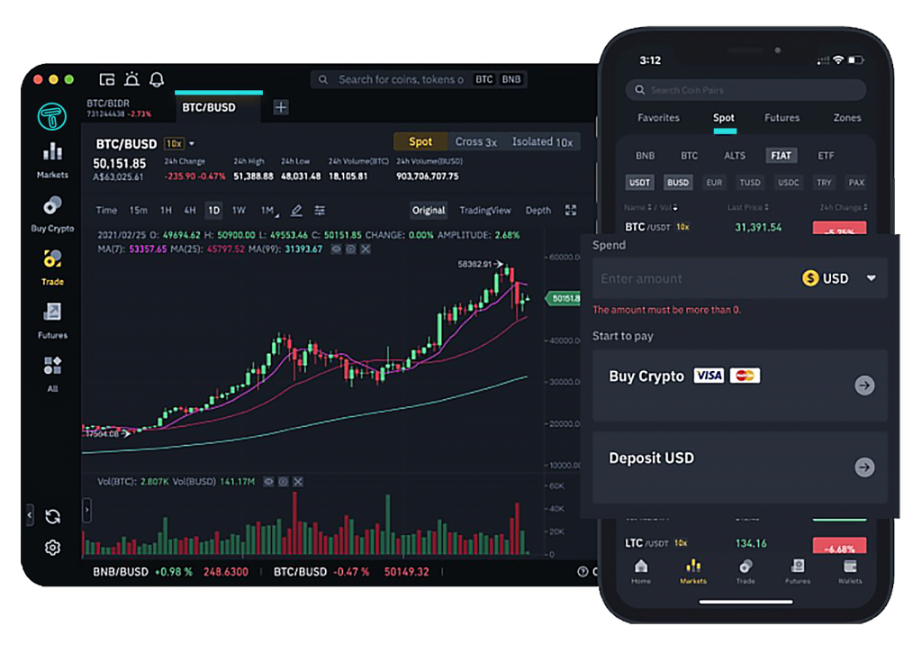Click the notification bell icon
Screen dimensions: 922x653
[x=157, y=79]
